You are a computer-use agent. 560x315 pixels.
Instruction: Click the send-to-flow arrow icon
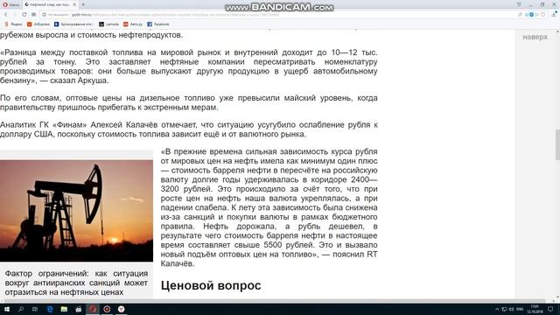(x=536, y=15)
